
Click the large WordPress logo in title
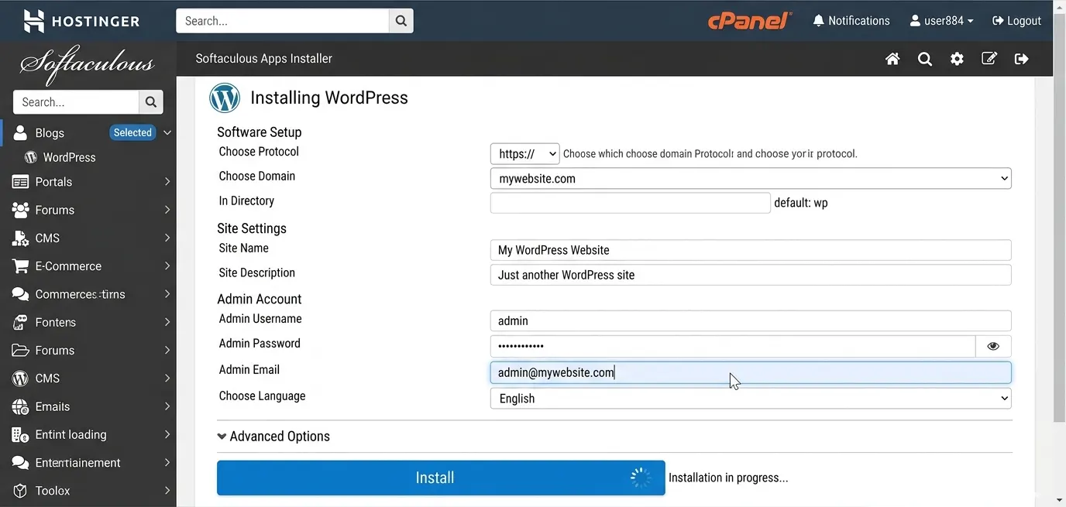tap(225, 98)
